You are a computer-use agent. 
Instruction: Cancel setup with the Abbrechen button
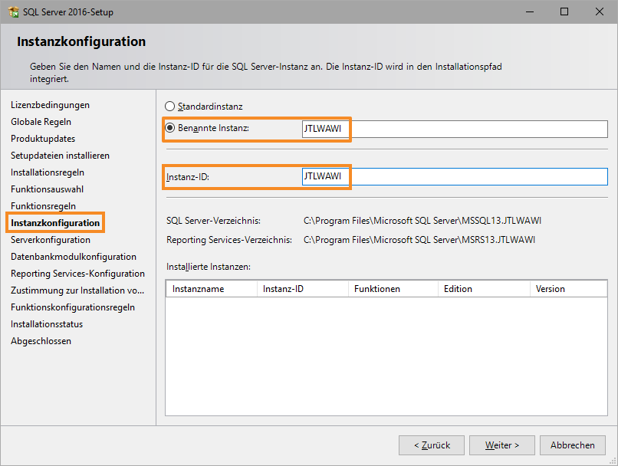[x=573, y=445]
